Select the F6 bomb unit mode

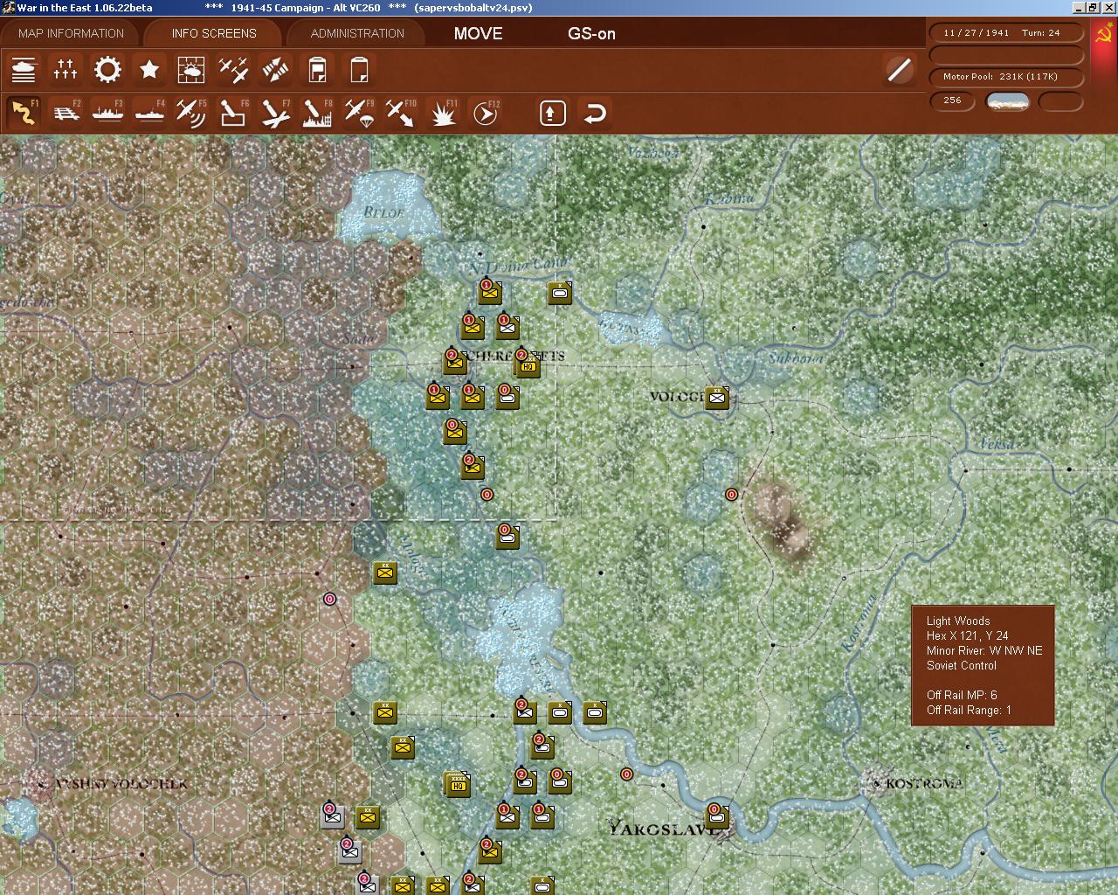[233, 113]
